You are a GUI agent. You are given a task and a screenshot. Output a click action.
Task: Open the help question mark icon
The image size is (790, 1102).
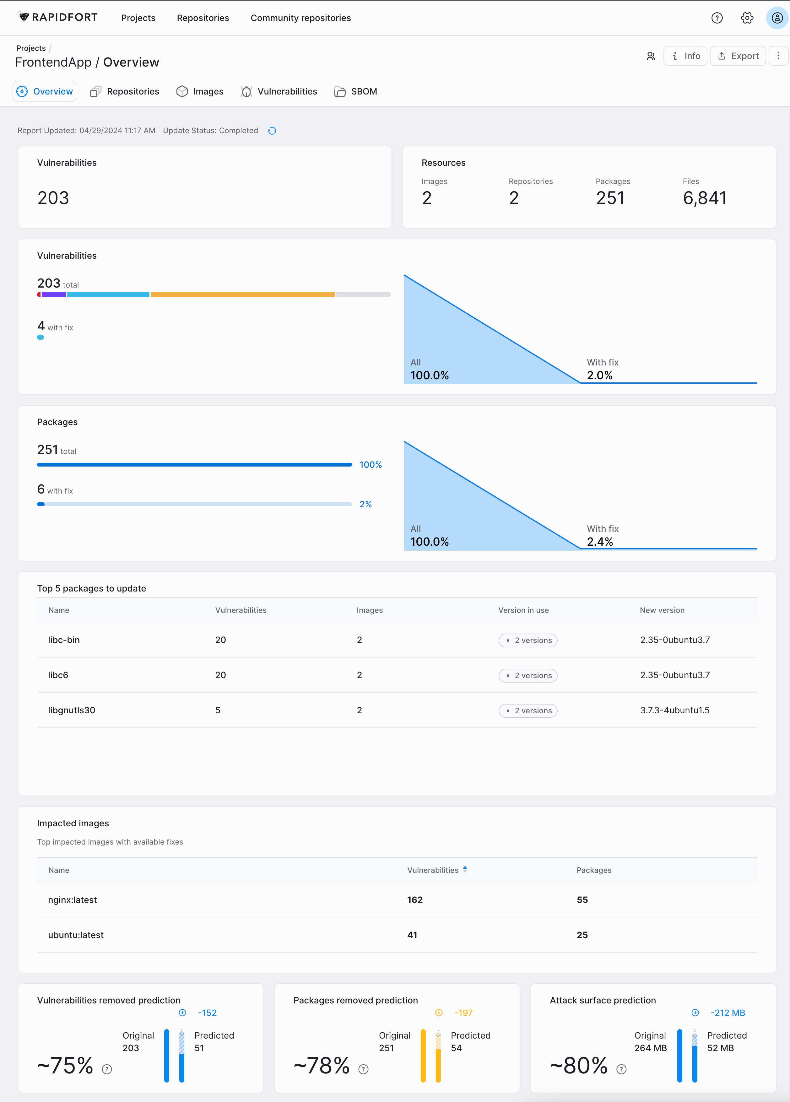pyautogui.click(x=717, y=18)
